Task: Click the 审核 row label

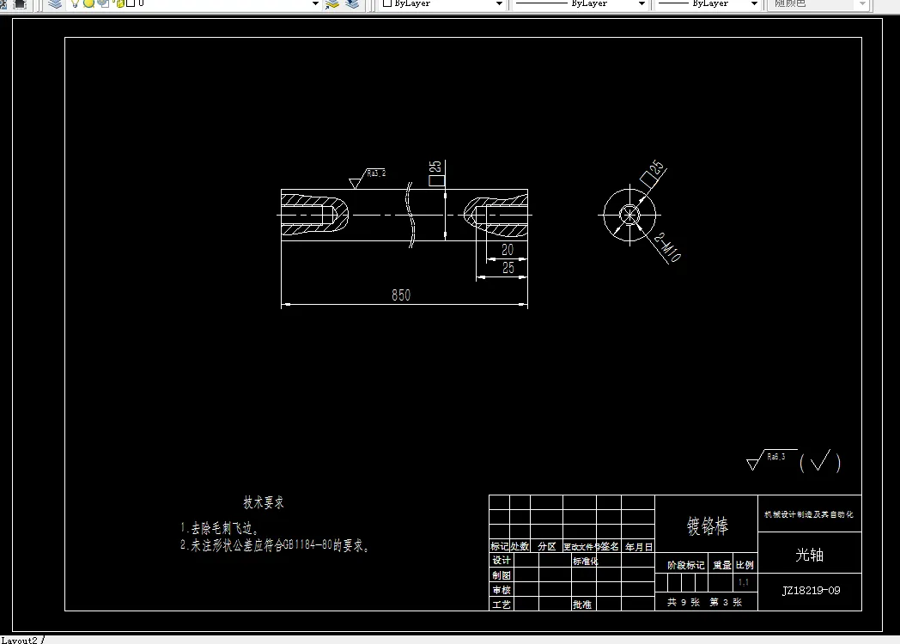Action: pos(501,590)
